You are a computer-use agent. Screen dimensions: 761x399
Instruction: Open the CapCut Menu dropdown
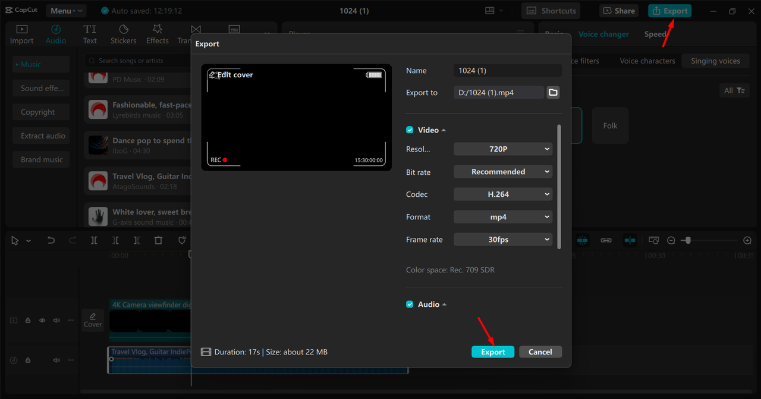65,11
